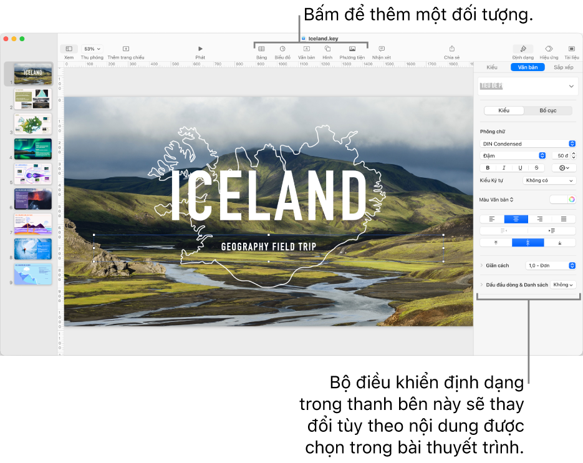Open the Màu Văn bản popup label
The height and width of the screenshot is (463, 583).
pyautogui.click(x=496, y=200)
